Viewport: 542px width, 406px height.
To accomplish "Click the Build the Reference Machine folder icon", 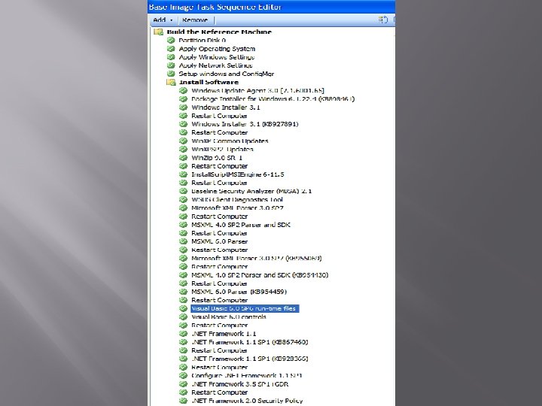I will click(x=158, y=32).
